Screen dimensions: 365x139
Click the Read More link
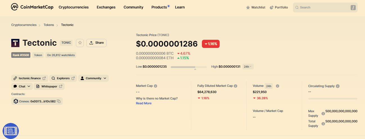click(144, 103)
